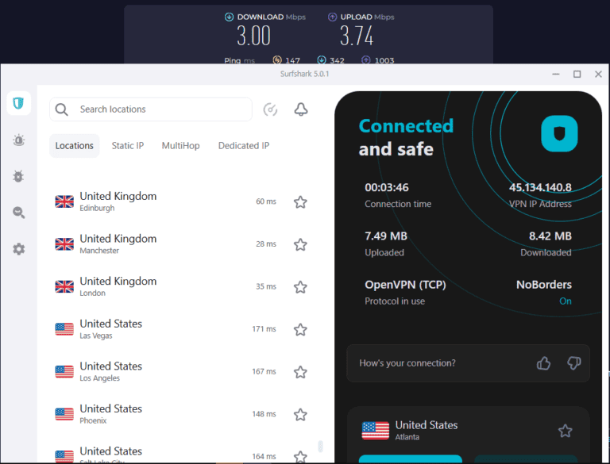Open the Dedicated IP tab
Image resolution: width=610 pixels, height=464 pixels.
tap(243, 146)
